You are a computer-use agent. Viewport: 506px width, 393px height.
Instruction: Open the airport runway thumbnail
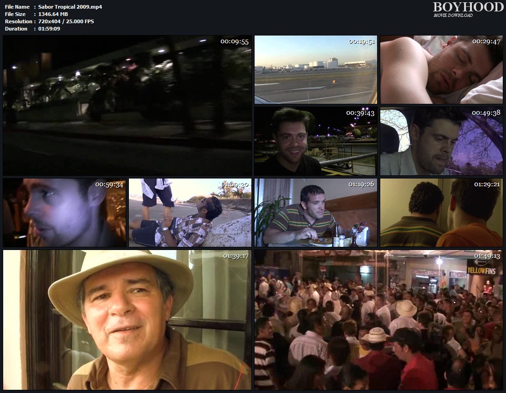click(x=316, y=70)
